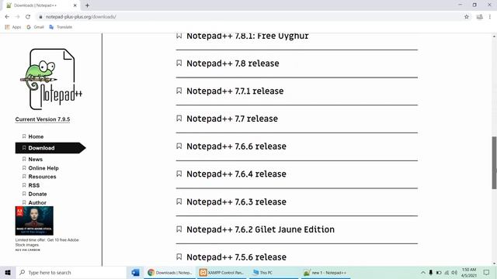Open Notepad++ 7.7 release link
Screen dimensions: 497x279
[x=232, y=119]
